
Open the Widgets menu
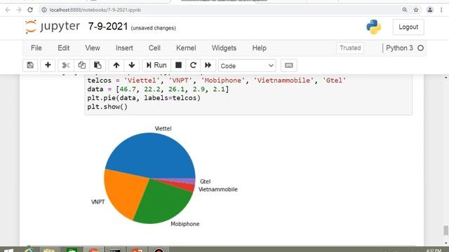(x=224, y=48)
